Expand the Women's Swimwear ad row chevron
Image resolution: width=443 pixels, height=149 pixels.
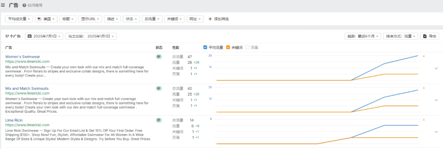(436, 68)
